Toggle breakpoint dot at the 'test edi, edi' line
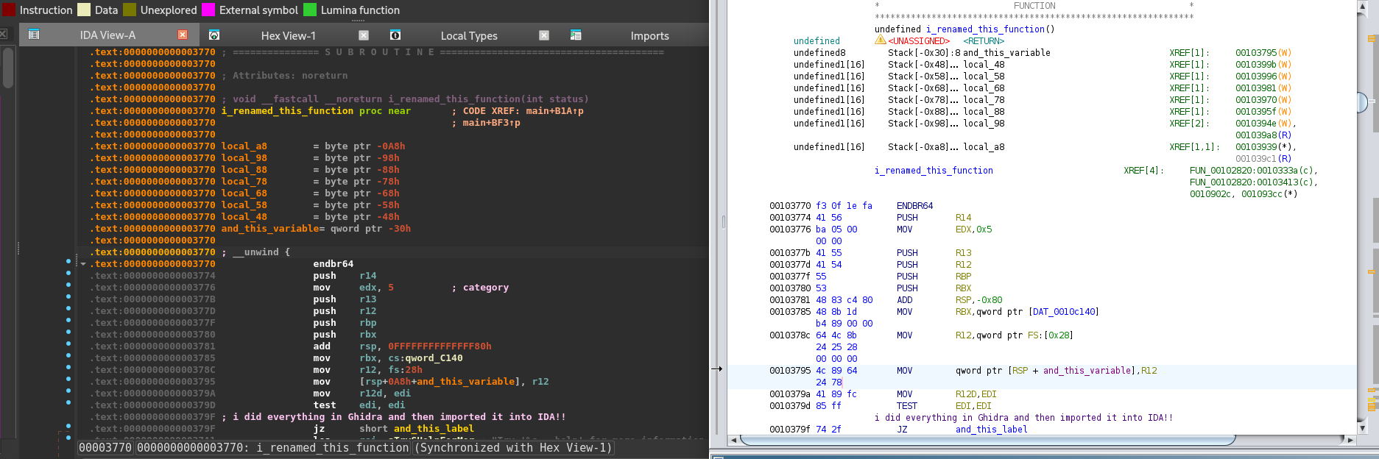This screenshot has width=1379, height=459. [68, 402]
